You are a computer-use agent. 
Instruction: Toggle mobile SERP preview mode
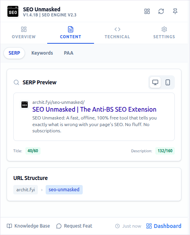pyautogui.click(x=168, y=82)
